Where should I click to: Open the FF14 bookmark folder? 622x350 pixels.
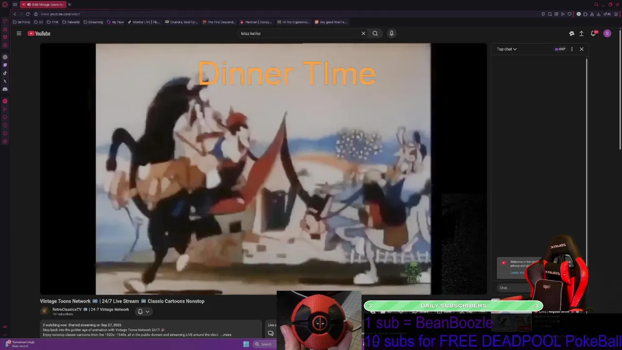pyautogui.click(x=52, y=22)
